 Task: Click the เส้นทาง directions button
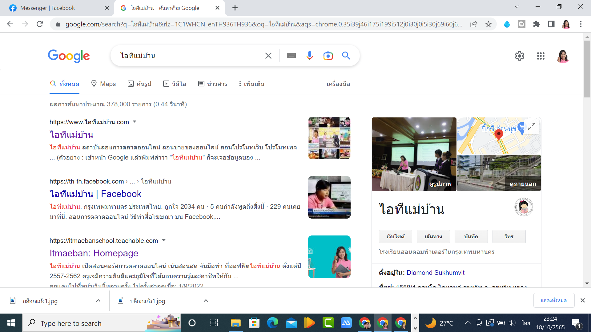[x=433, y=236]
